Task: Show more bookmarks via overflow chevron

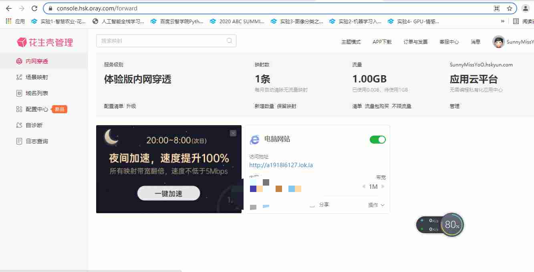Action: (502, 21)
